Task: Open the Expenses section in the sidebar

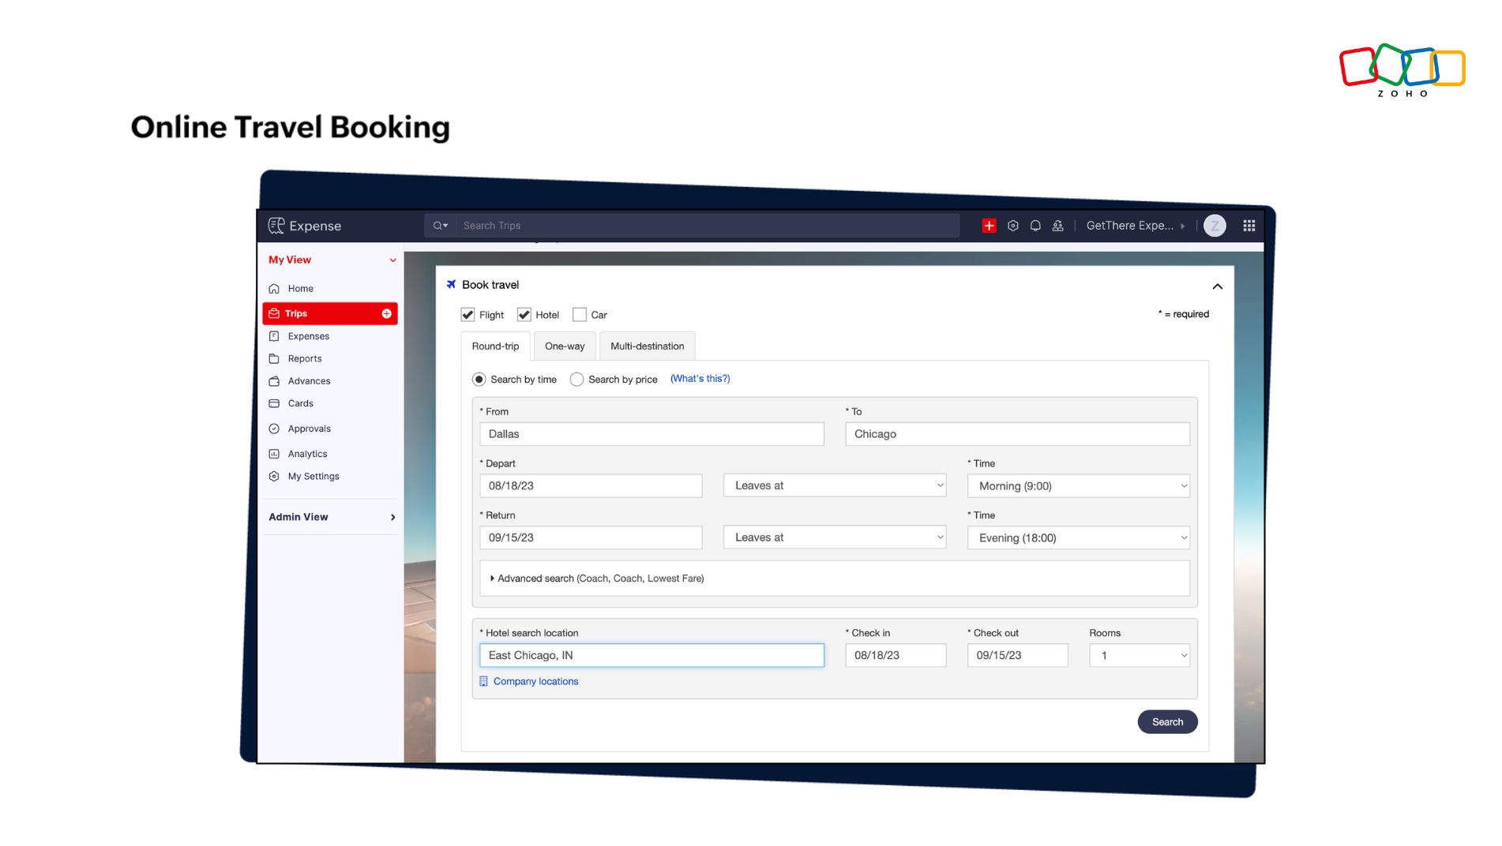Action: 308,335
